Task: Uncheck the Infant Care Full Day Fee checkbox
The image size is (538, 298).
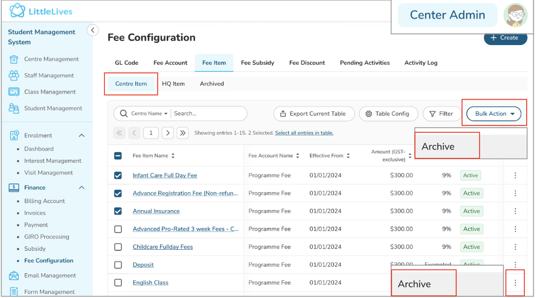Action: tap(118, 176)
